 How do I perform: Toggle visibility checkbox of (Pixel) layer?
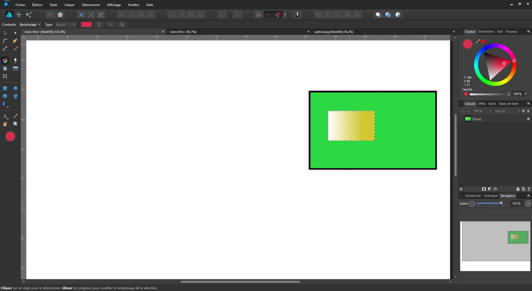(x=528, y=119)
